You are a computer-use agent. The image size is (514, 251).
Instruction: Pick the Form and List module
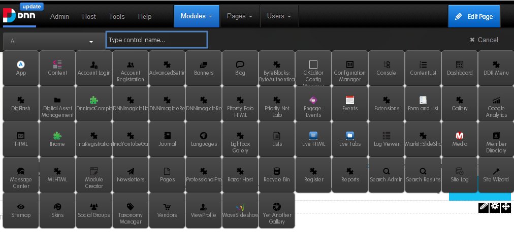[423, 104]
